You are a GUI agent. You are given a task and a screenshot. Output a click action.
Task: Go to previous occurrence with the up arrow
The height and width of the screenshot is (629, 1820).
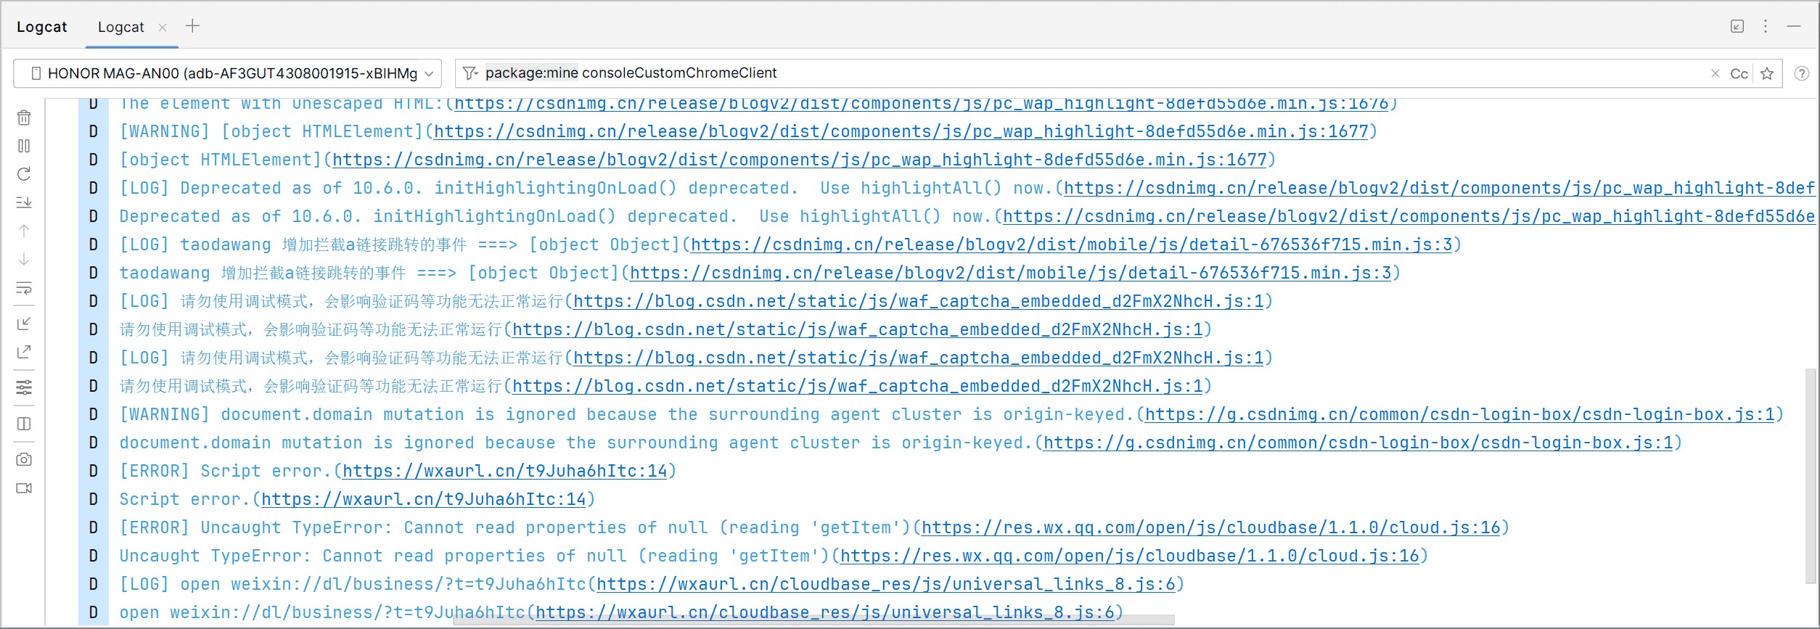pyautogui.click(x=24, y=231)
